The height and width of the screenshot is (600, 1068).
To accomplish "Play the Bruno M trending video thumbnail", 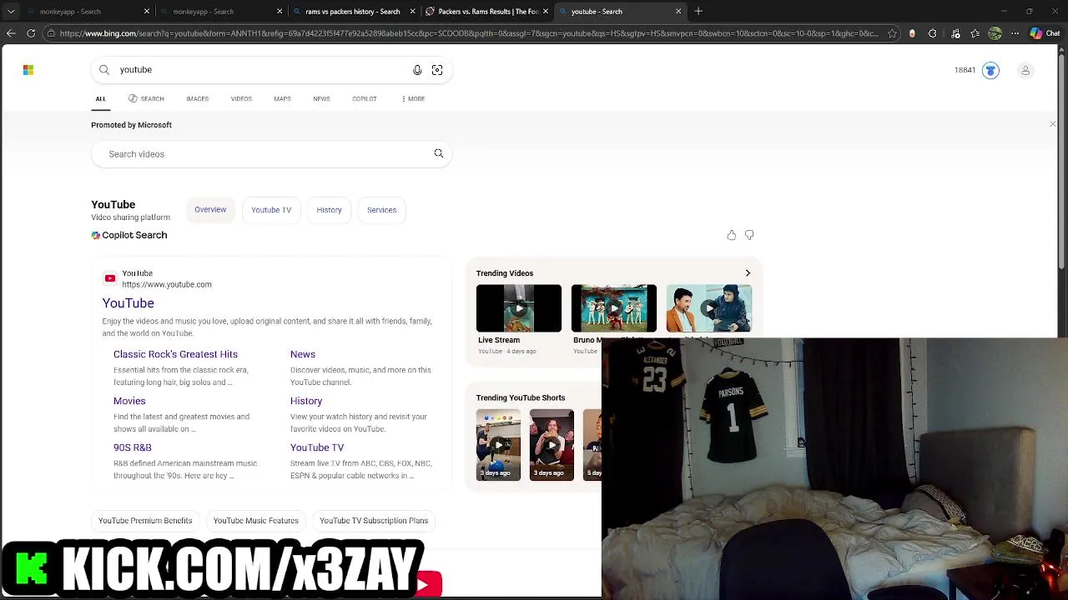I will 614,308.
